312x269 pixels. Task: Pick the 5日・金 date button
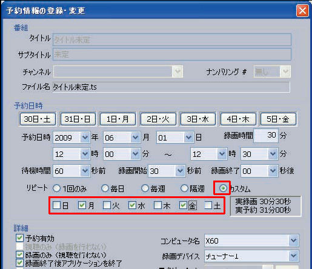pos(278,119)
